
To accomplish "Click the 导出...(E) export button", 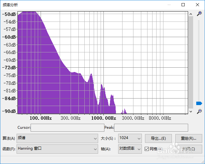I will click(x=158, y=138).
